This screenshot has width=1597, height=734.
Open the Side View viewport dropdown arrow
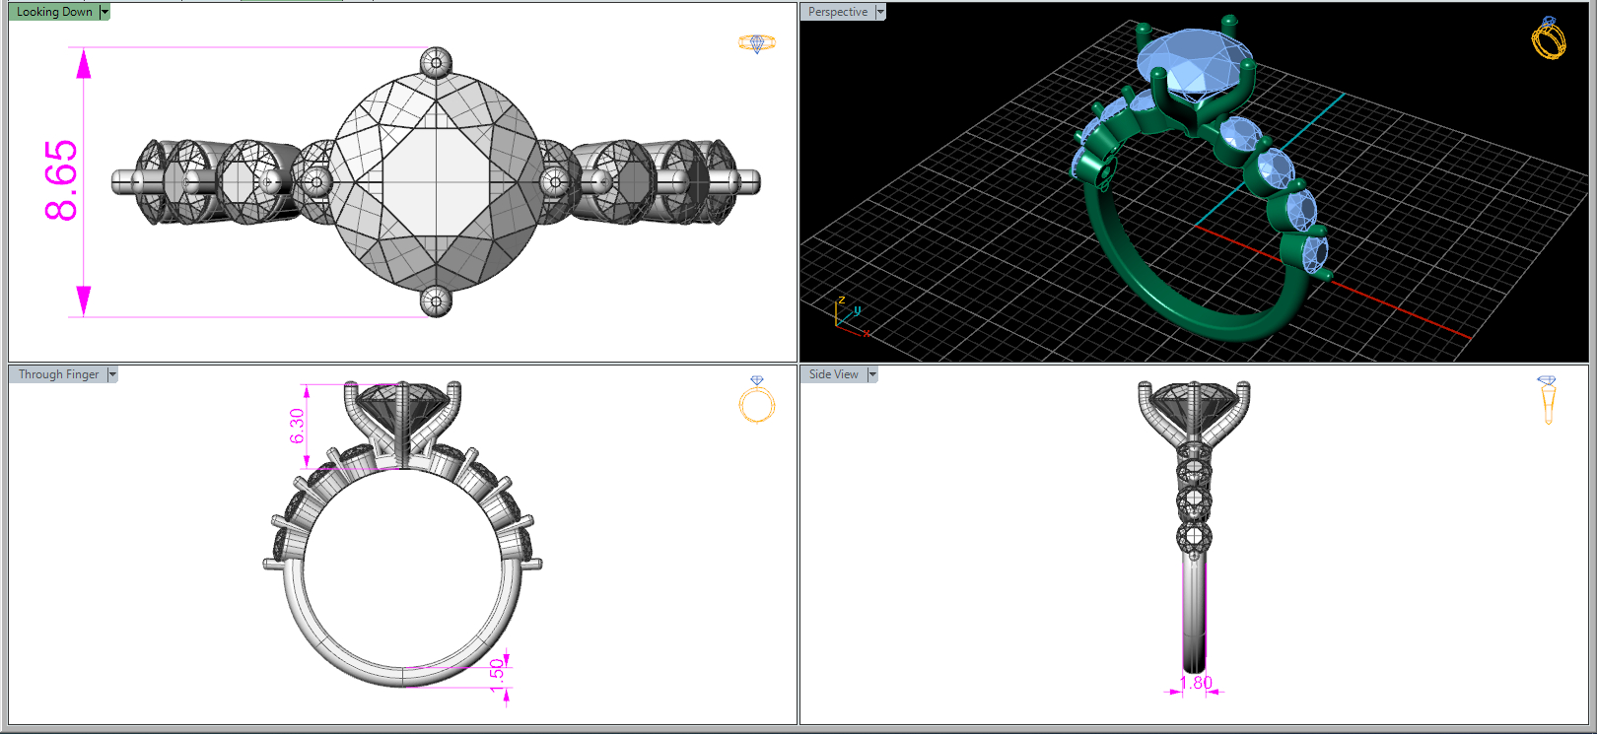tap(872, 374)
